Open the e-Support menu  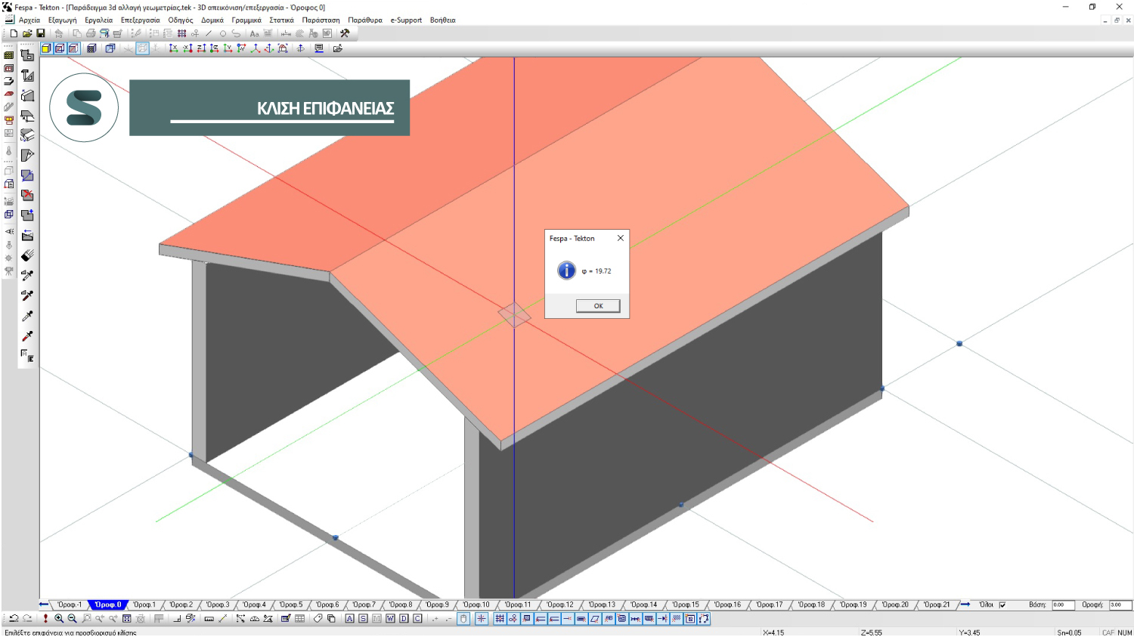[x=406, y=20]
